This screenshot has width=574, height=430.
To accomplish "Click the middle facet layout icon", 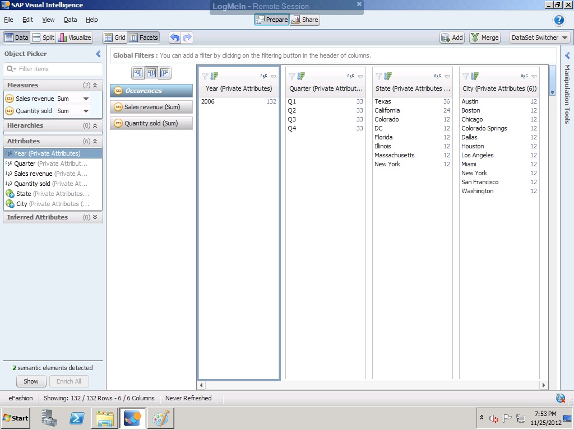I will [x=151, y=73].
